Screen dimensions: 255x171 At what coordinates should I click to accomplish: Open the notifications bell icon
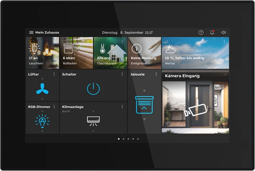click(212, 32)
